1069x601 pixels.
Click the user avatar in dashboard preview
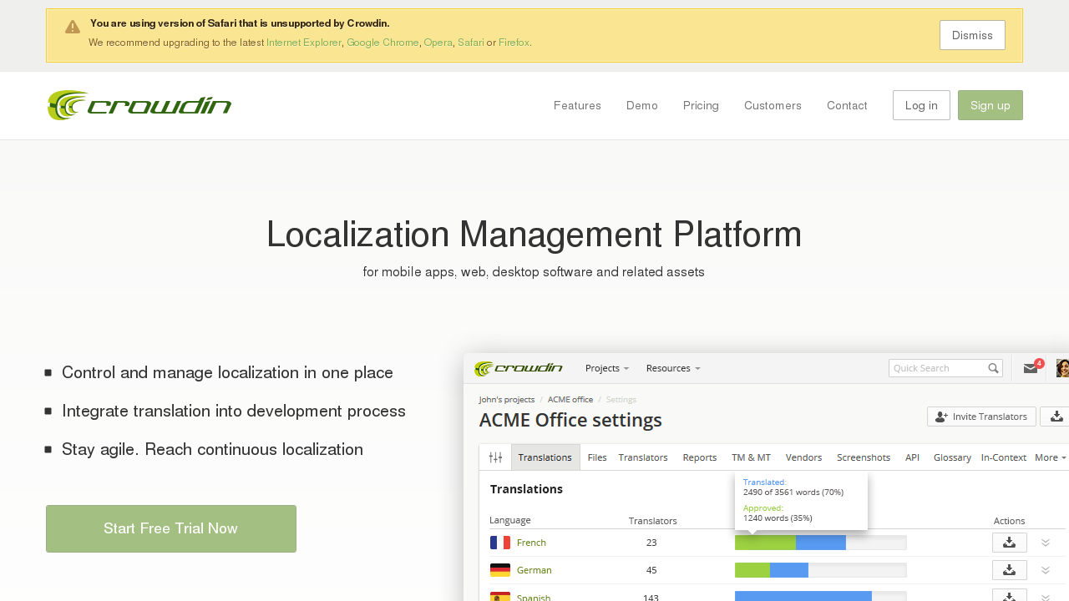point(1062,368)
